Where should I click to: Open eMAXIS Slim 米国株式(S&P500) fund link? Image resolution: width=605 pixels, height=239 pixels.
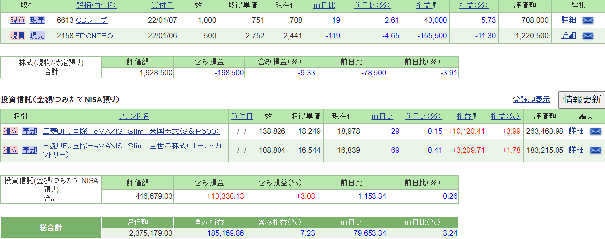[x=131, y=131]
